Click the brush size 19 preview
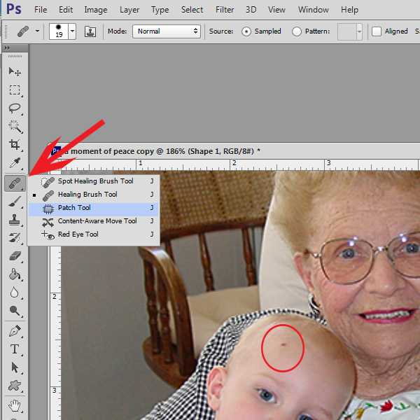 (59, 31)
